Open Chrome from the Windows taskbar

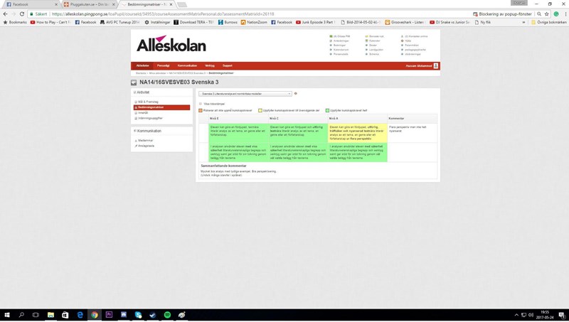coord(94,315)
